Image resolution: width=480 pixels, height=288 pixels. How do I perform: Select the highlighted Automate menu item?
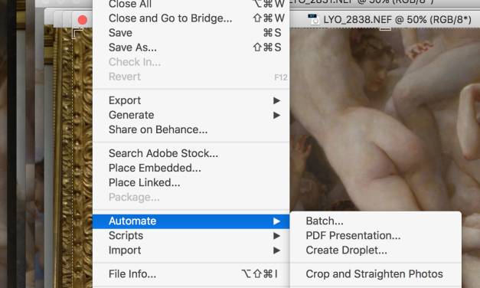(191, 221)
